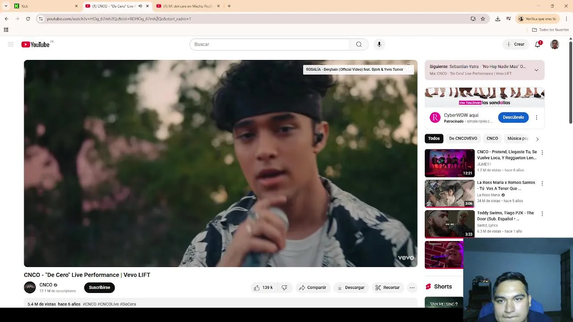Reload the page in the browser
The image size is (573, 322).
coord(28,19)
